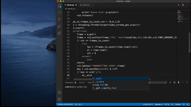The width and height of the screenshot is (191, 107).
Task: Open the Explorer view in activity bar
Action: (x=59, y=6)
